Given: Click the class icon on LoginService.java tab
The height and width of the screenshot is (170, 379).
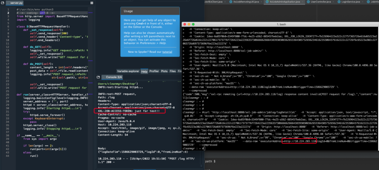Looking at the screenshot, I should coord(339,2).
